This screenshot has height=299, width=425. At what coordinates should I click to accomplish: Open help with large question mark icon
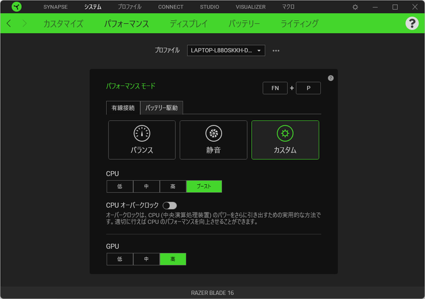[x=412, y=23]
